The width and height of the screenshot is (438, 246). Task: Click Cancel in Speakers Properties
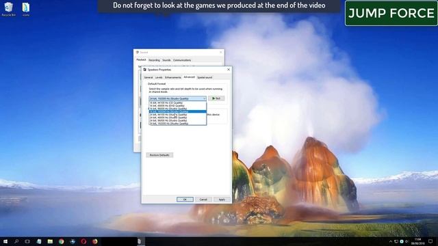pyautogui.click(x=203, y=200)
